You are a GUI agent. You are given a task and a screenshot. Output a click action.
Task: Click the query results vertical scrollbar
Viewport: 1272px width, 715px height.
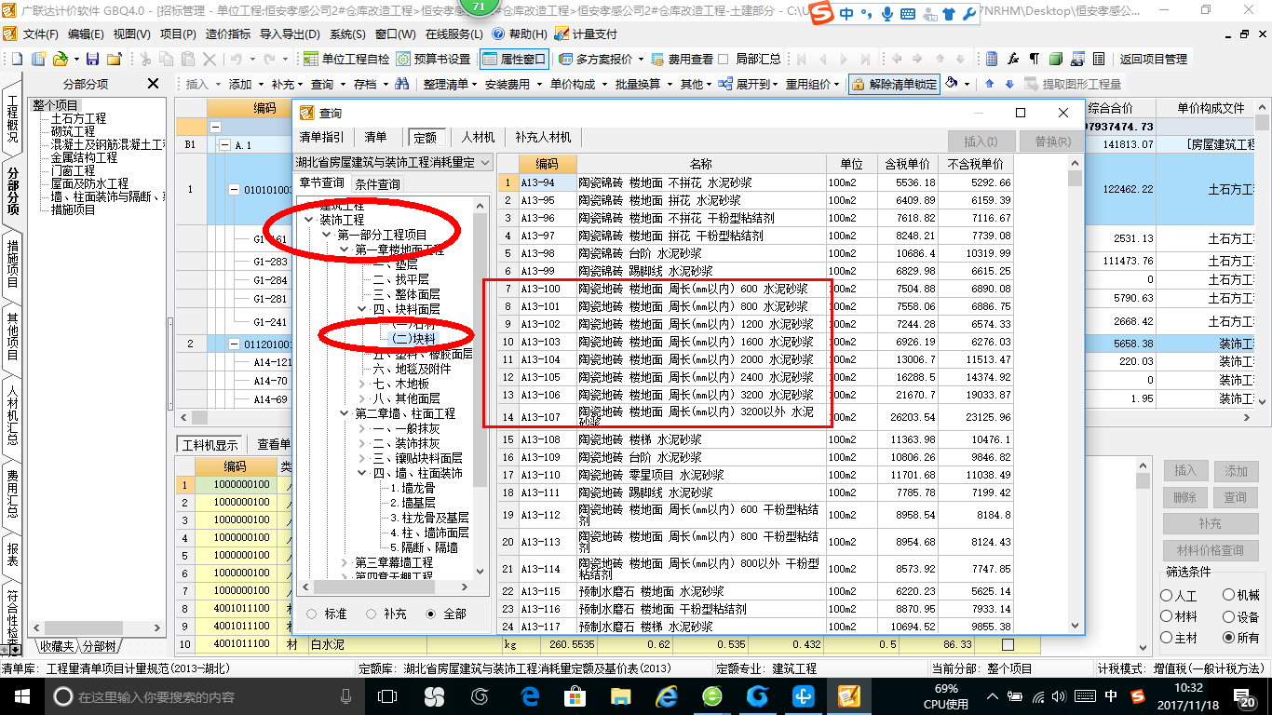pos(1075,396)
